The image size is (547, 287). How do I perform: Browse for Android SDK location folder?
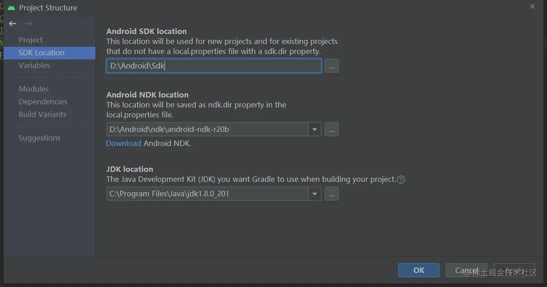pyautogui.click(x=332, y=66)
